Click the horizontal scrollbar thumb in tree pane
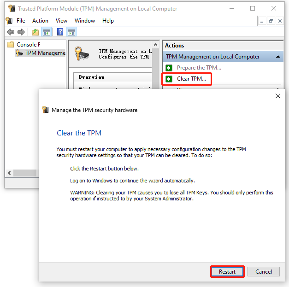Viewport: 289px width, 287px height. pos(25,173)
